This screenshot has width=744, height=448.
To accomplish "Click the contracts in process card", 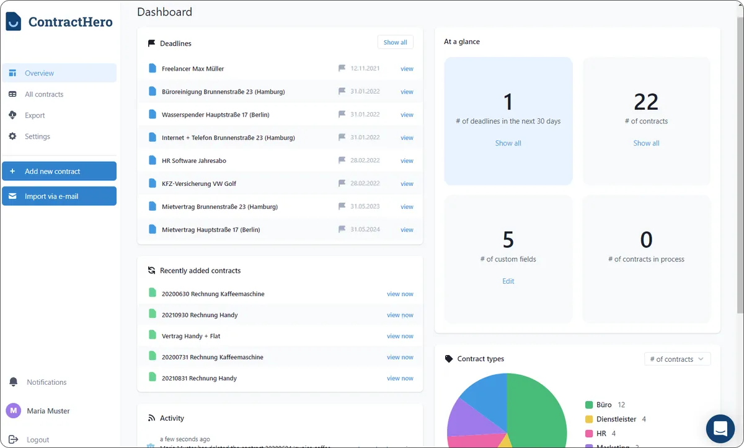I will [x=646, y=259].
